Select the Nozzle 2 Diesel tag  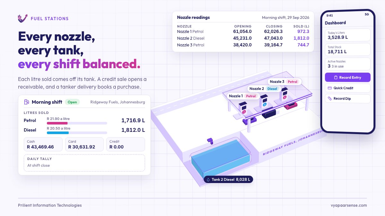264,89
